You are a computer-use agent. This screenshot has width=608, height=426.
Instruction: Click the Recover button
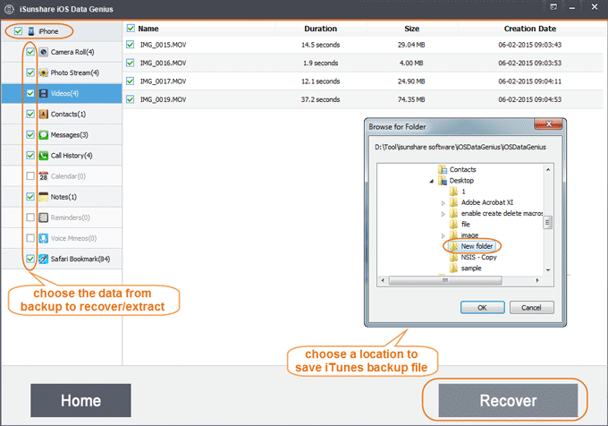pyautogui.click(x=508, y=400)
